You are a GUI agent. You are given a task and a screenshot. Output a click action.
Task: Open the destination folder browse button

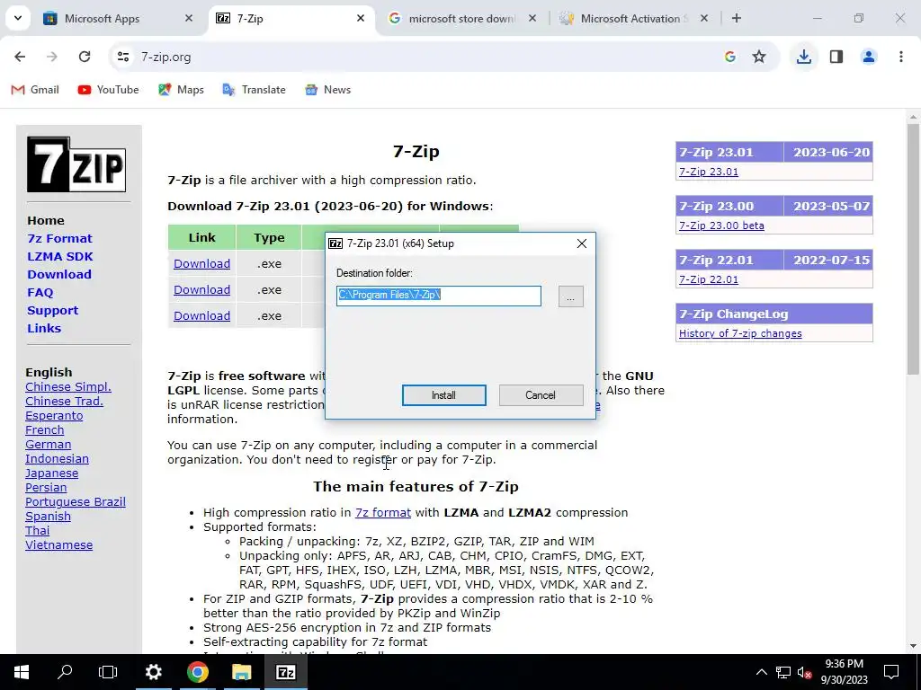570,296
